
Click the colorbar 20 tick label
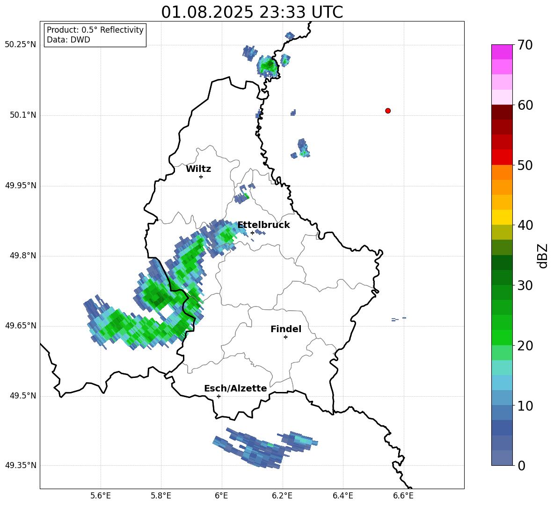525,346
